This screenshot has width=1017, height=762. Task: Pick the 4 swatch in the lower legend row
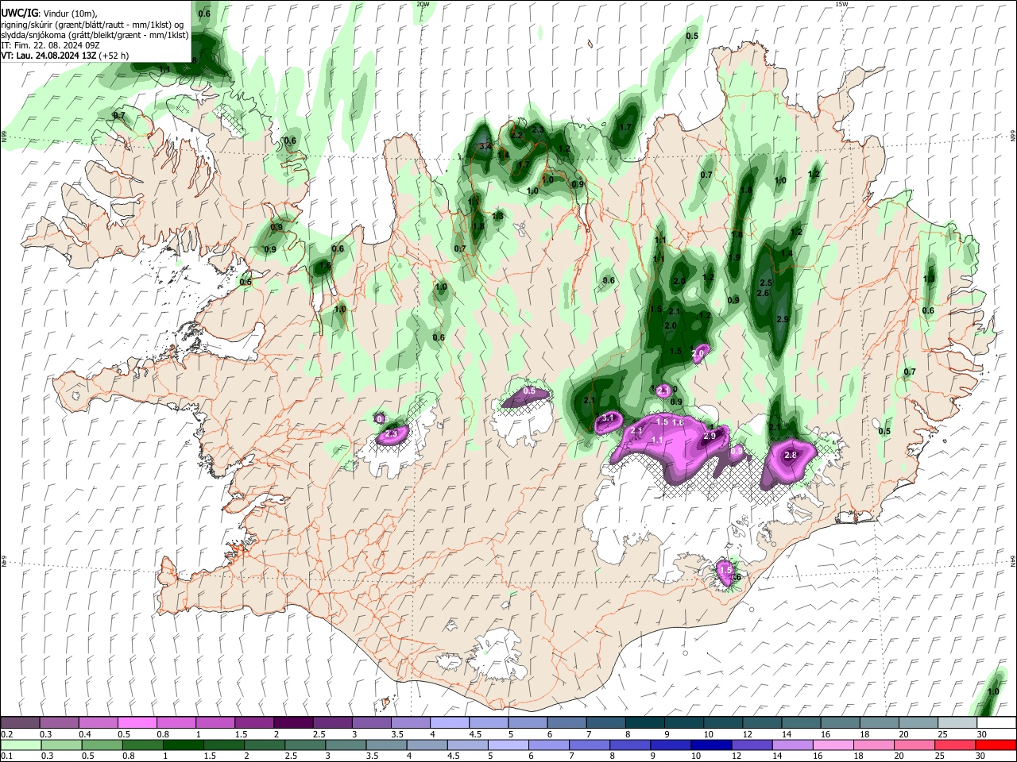tap(427, 745)
